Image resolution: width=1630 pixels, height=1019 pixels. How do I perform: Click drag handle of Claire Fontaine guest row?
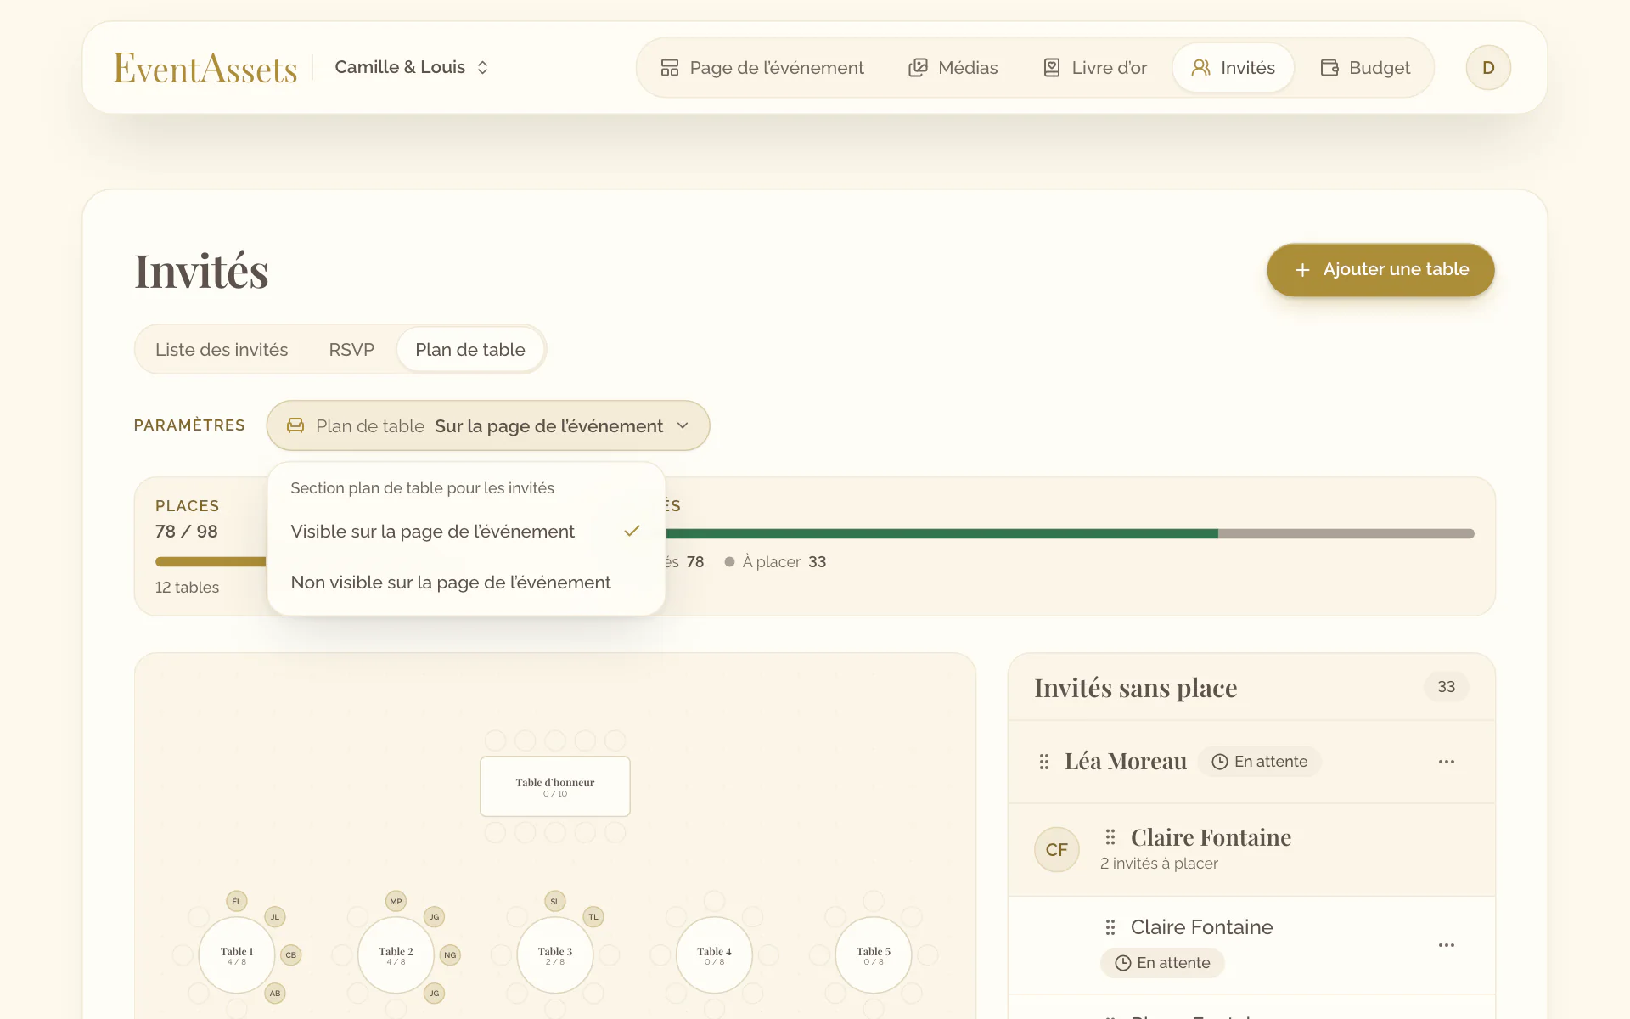click(x=1110, y=927)
